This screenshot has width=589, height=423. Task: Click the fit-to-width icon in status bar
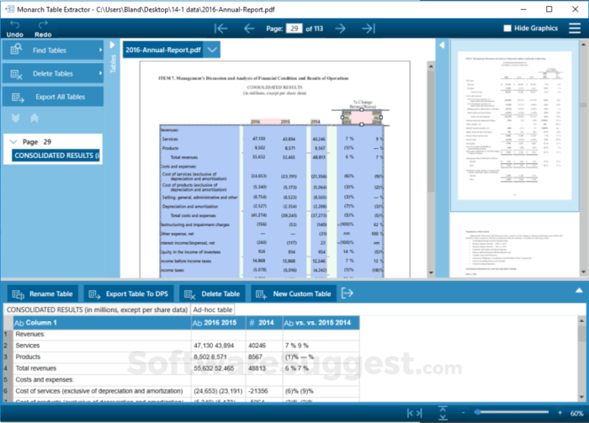point(415,413)
